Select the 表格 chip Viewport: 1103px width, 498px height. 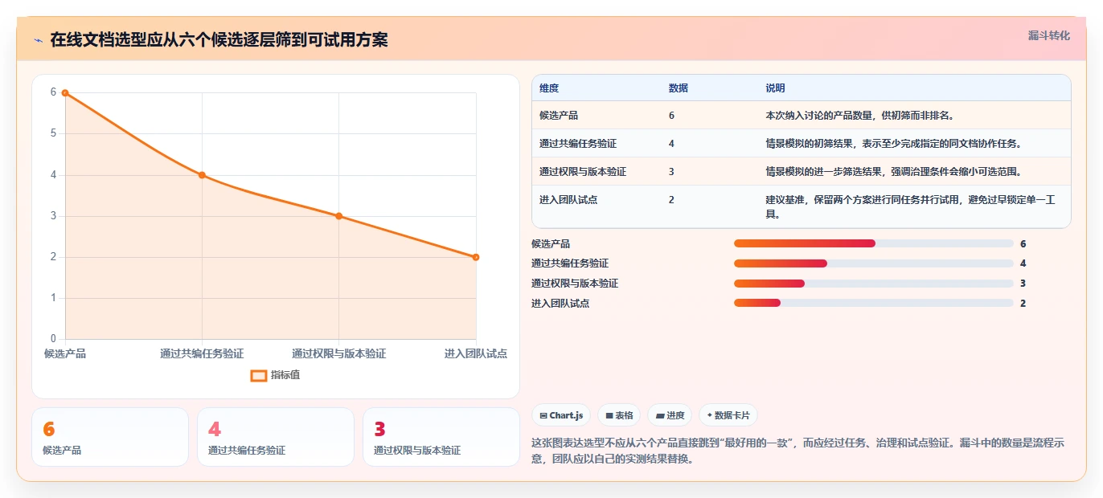point(619,415)
